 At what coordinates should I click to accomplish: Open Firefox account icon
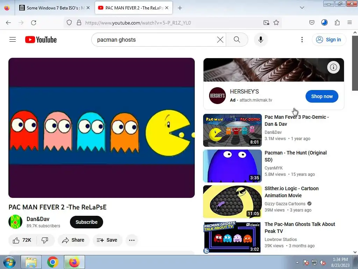324,22
